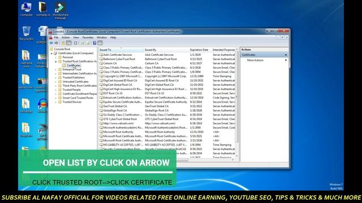Expand the Personal store arrow
Screen dimensions: 362x203
click(x=56, y=58)
